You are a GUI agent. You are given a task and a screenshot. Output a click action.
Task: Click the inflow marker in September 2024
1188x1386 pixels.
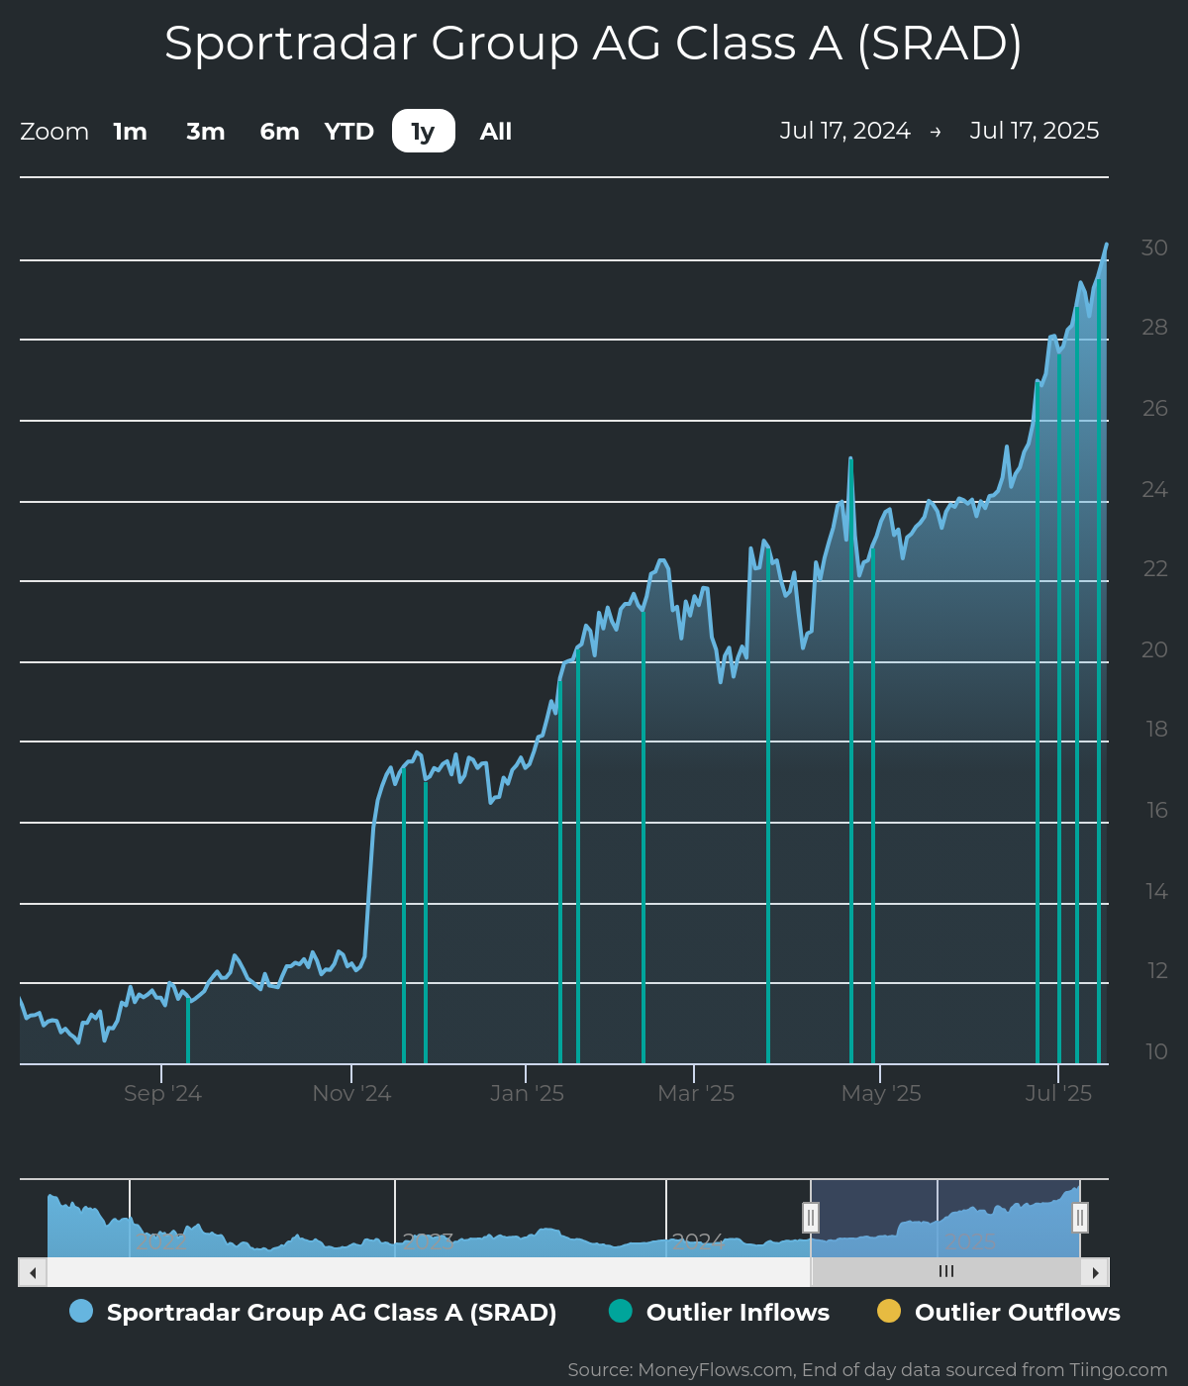[188, 1030]
